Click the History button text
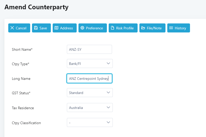This screenshot has height=137, width=206. (180, 28)
